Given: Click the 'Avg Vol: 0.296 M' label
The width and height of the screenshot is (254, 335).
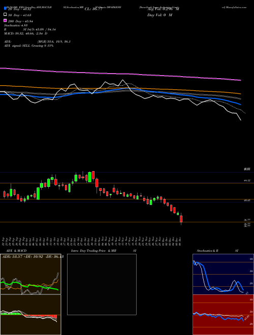Looking at the screenshot, I should click(x=163, y=9).
